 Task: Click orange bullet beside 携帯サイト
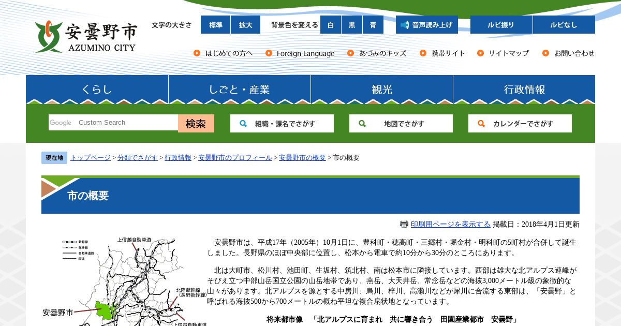423,53
